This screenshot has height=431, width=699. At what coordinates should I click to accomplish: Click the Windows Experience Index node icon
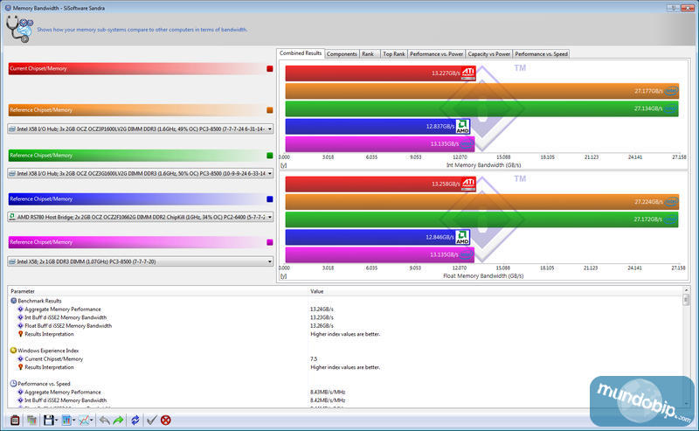[13, 351]
